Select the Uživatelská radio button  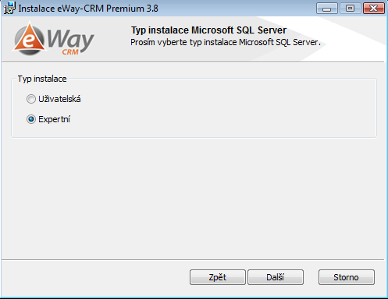[31, 99]
